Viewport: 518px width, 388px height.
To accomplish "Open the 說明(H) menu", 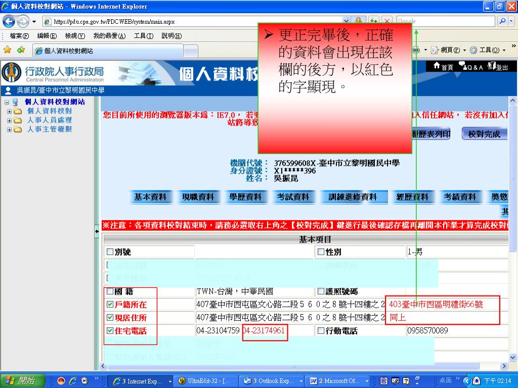I will [x=171, y=36].
